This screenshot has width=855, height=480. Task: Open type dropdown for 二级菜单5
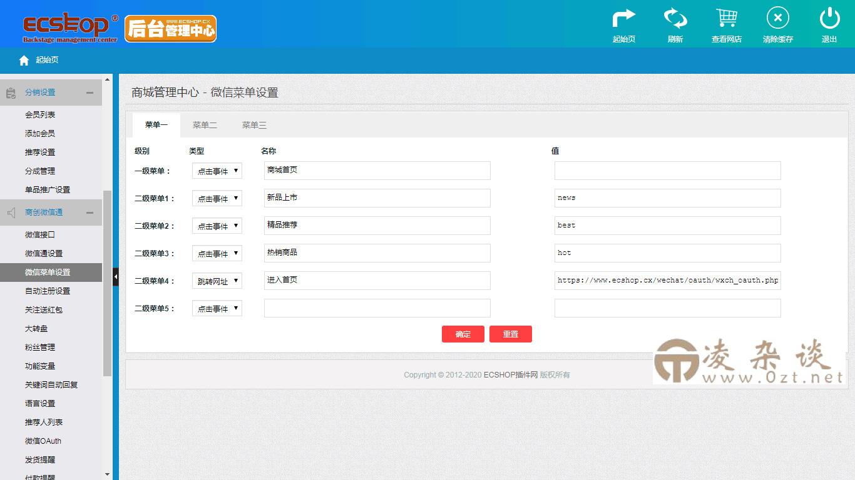click(x=217, y=308)
